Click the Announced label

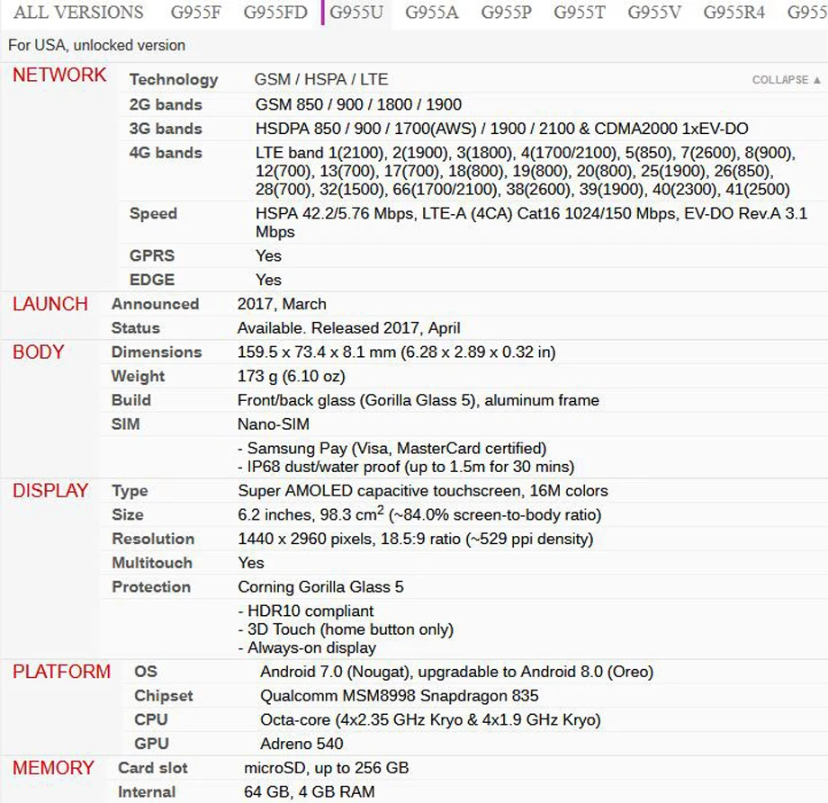(155, 304)
